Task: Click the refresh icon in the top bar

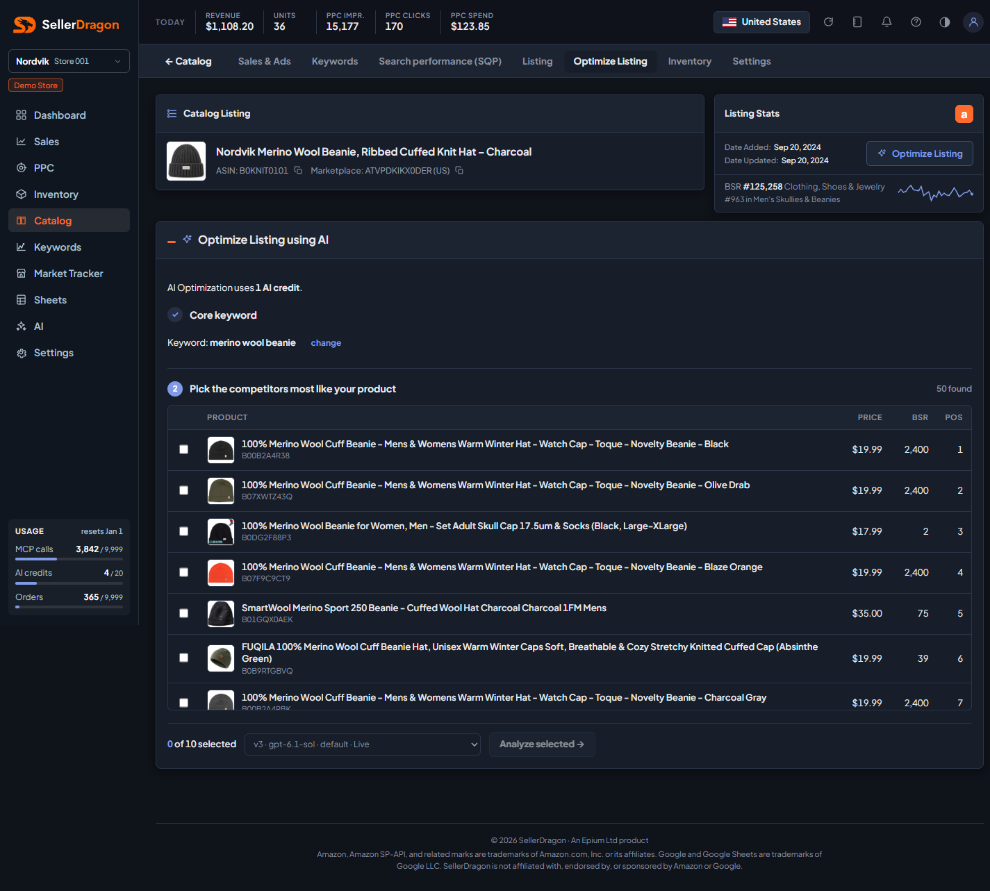Action: click(828, 22)
